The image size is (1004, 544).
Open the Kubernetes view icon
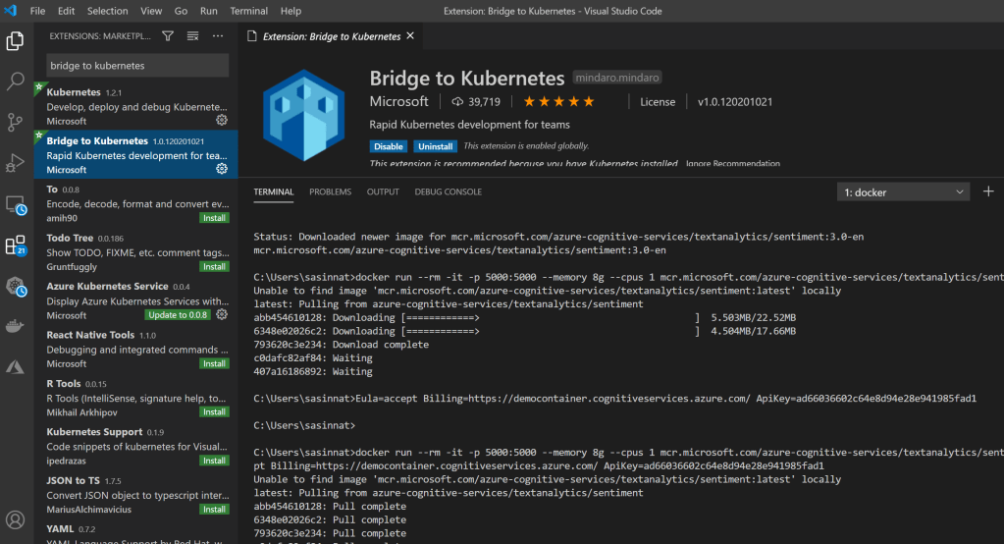(x=16, y=287)
